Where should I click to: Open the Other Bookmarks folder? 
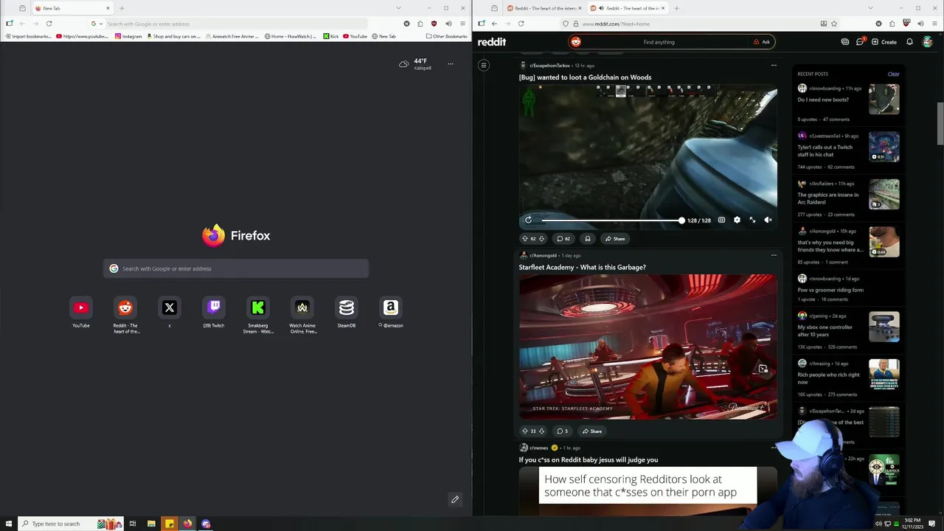[446, 36]
